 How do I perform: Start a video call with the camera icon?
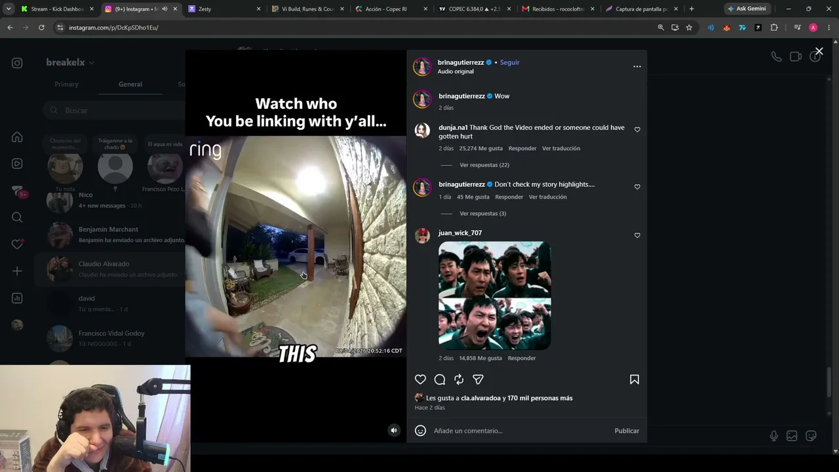(796, 56)
